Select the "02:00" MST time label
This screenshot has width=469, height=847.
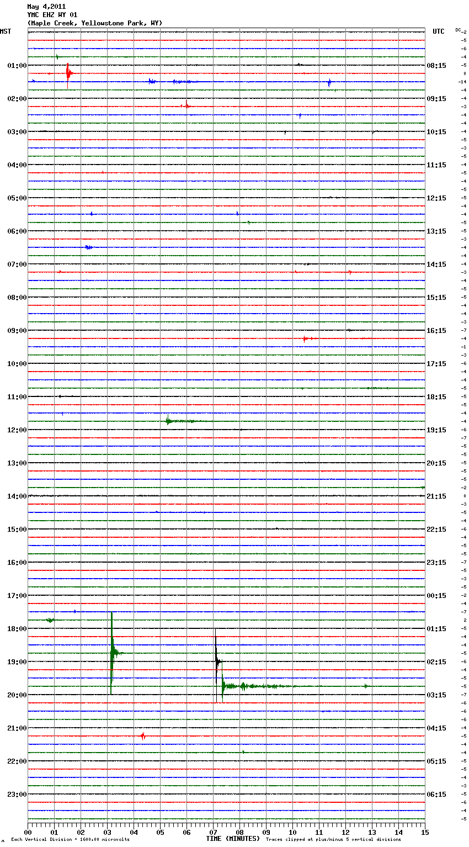tap(17, 99)
